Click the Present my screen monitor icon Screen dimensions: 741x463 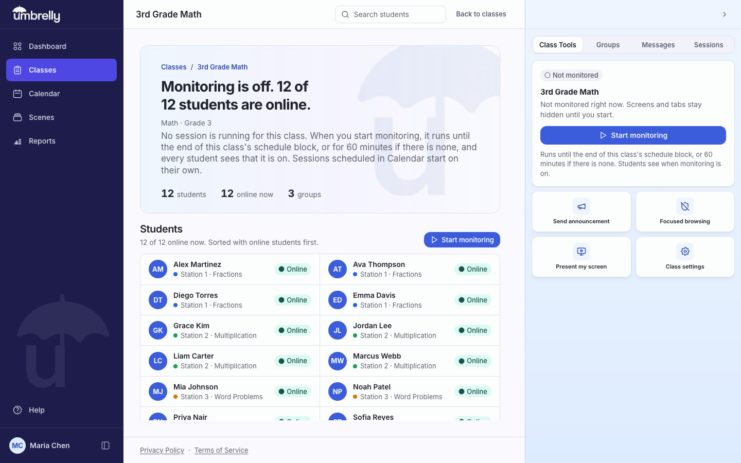581,252
